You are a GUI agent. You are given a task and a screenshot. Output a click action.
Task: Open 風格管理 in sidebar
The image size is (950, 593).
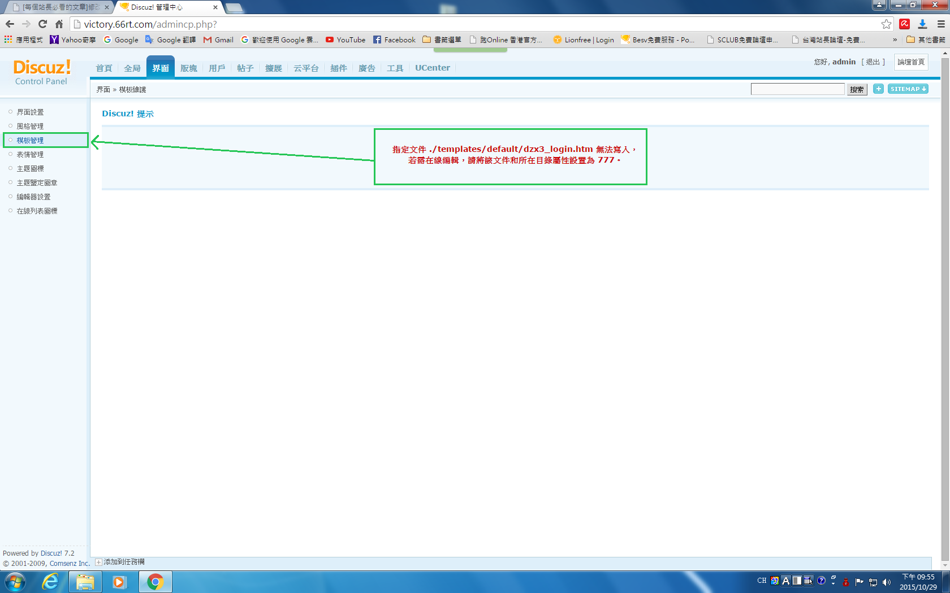tap(30, 126)
